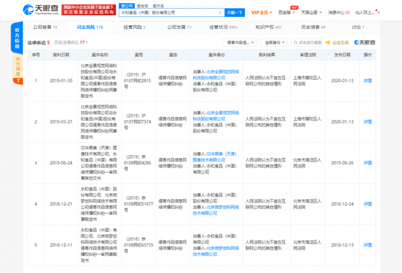Image resolution: width=402 pixels, height=273 pixels.
Task: Select the 查老板 search tab
Action: (x=143, y=6)
